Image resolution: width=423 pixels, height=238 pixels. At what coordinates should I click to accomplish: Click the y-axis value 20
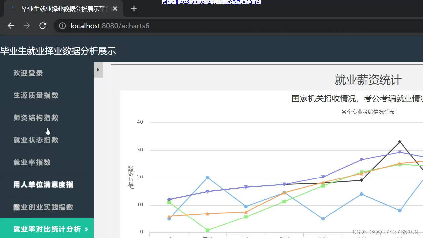(x=140, y=177)
